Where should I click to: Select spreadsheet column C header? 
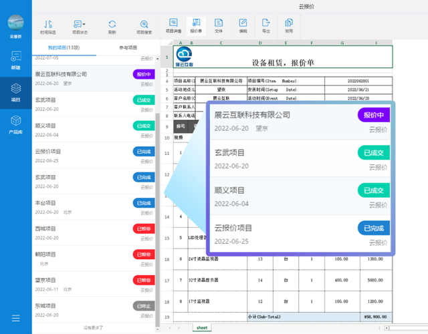(221, 43)
